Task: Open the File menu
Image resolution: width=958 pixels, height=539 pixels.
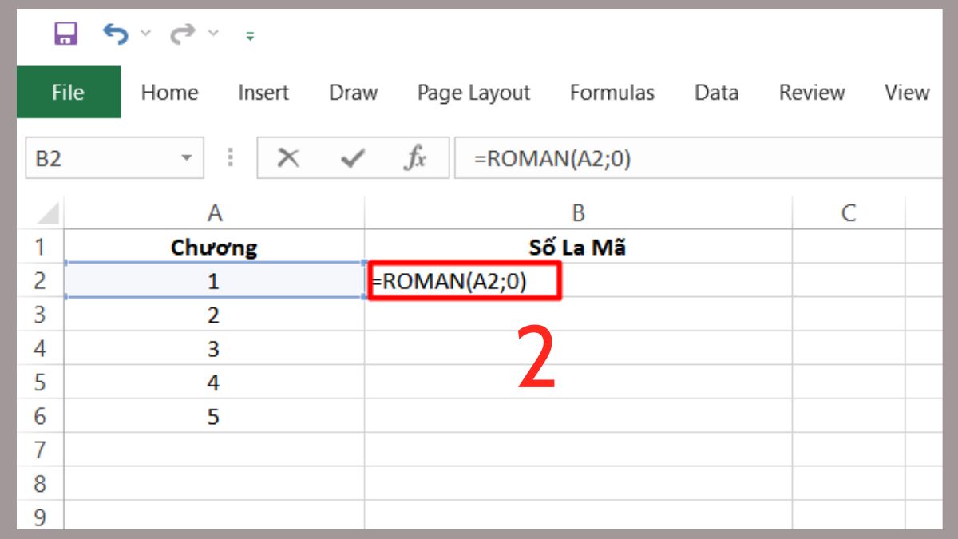Action: (68, 93)
